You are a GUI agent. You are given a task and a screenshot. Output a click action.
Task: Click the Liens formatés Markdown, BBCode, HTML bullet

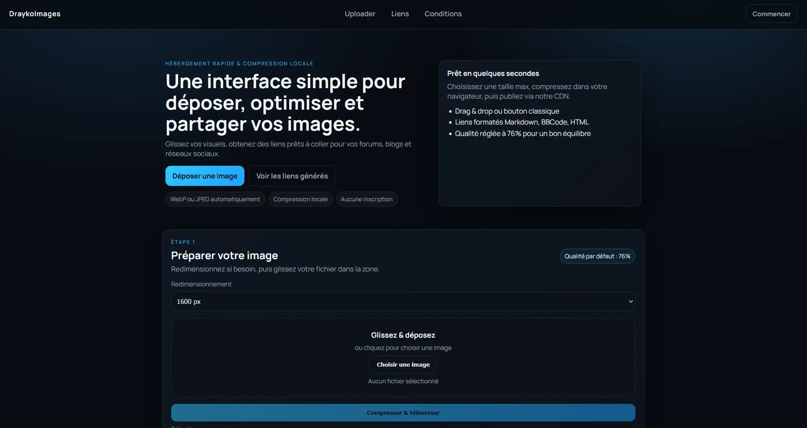(521, 122)
